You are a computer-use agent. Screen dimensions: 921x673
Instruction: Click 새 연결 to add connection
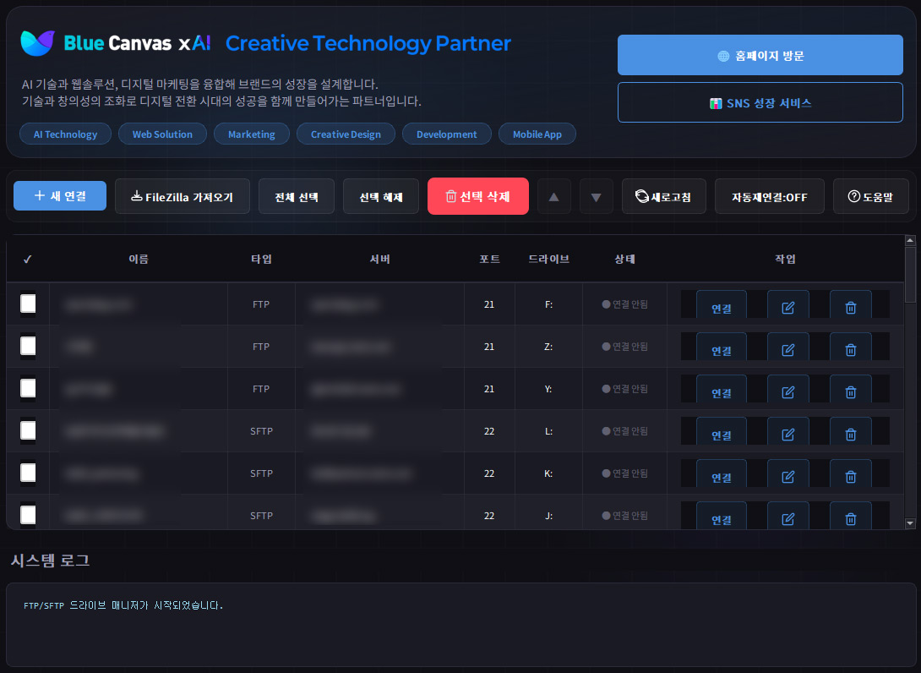[60, 195]
